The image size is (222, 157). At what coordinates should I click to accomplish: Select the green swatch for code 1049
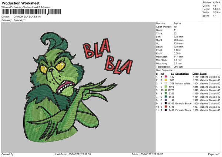[166, 90]
